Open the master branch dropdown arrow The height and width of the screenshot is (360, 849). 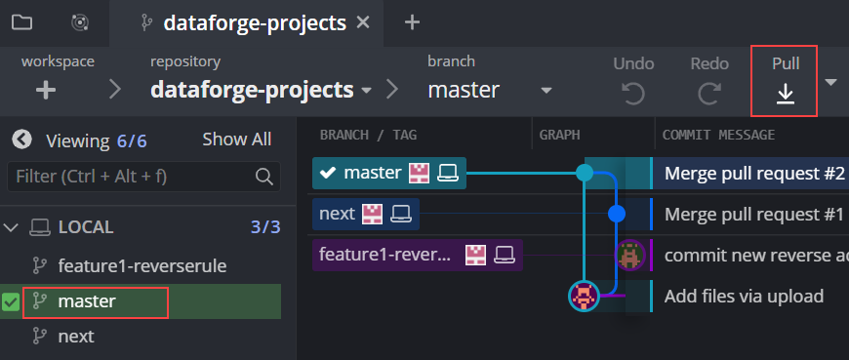546,90
